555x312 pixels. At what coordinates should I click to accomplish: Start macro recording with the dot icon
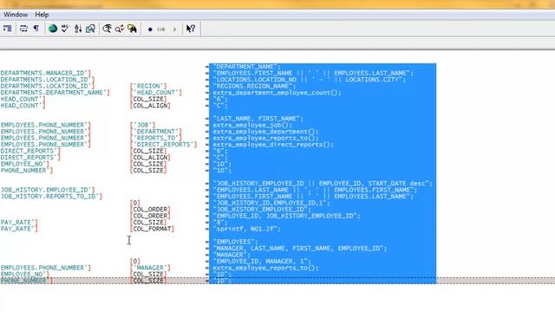point(150,29)
